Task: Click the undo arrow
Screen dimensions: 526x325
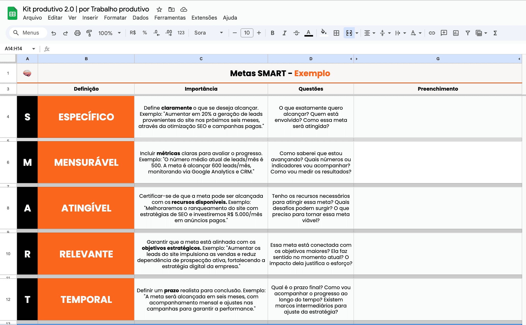Action: click(54, 33)
